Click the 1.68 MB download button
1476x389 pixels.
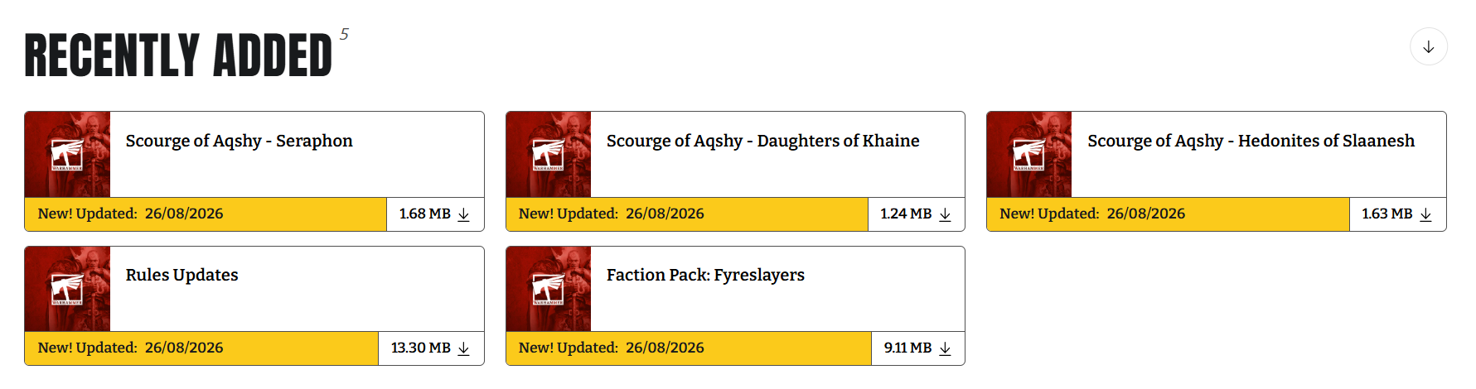coord(435,214)
